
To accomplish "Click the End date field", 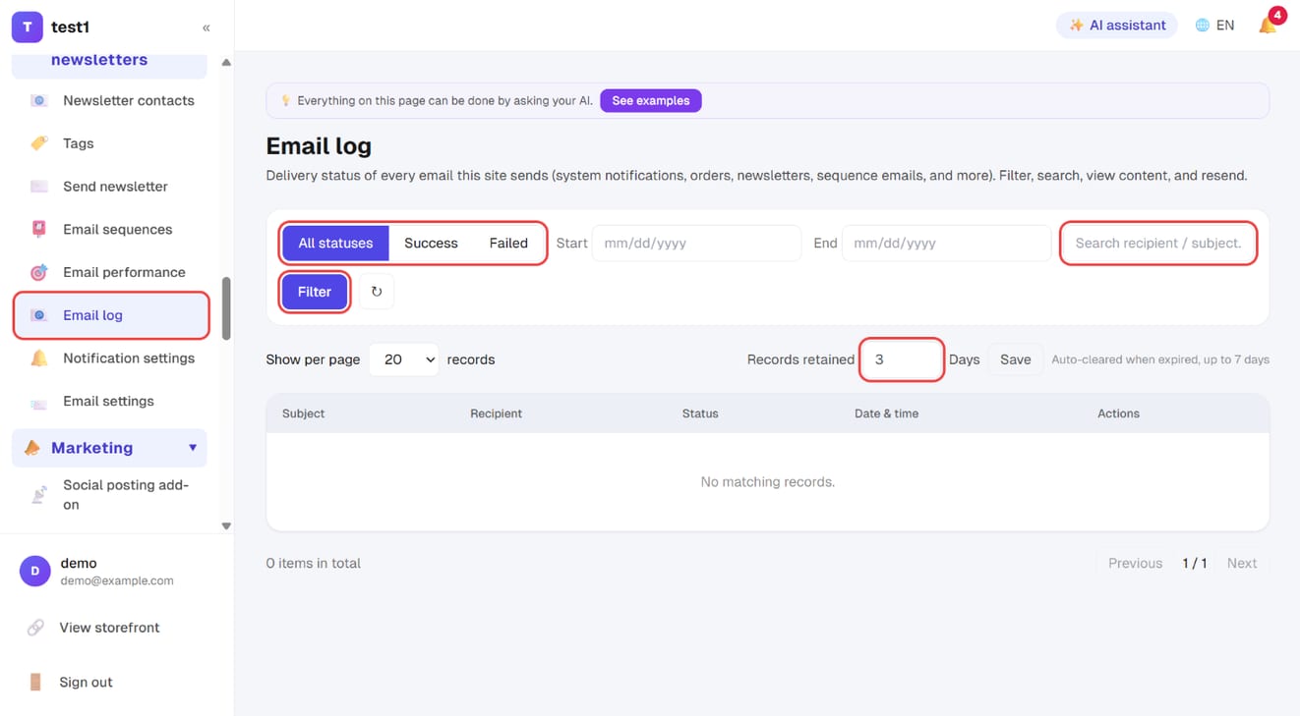I will coord(946,244).
